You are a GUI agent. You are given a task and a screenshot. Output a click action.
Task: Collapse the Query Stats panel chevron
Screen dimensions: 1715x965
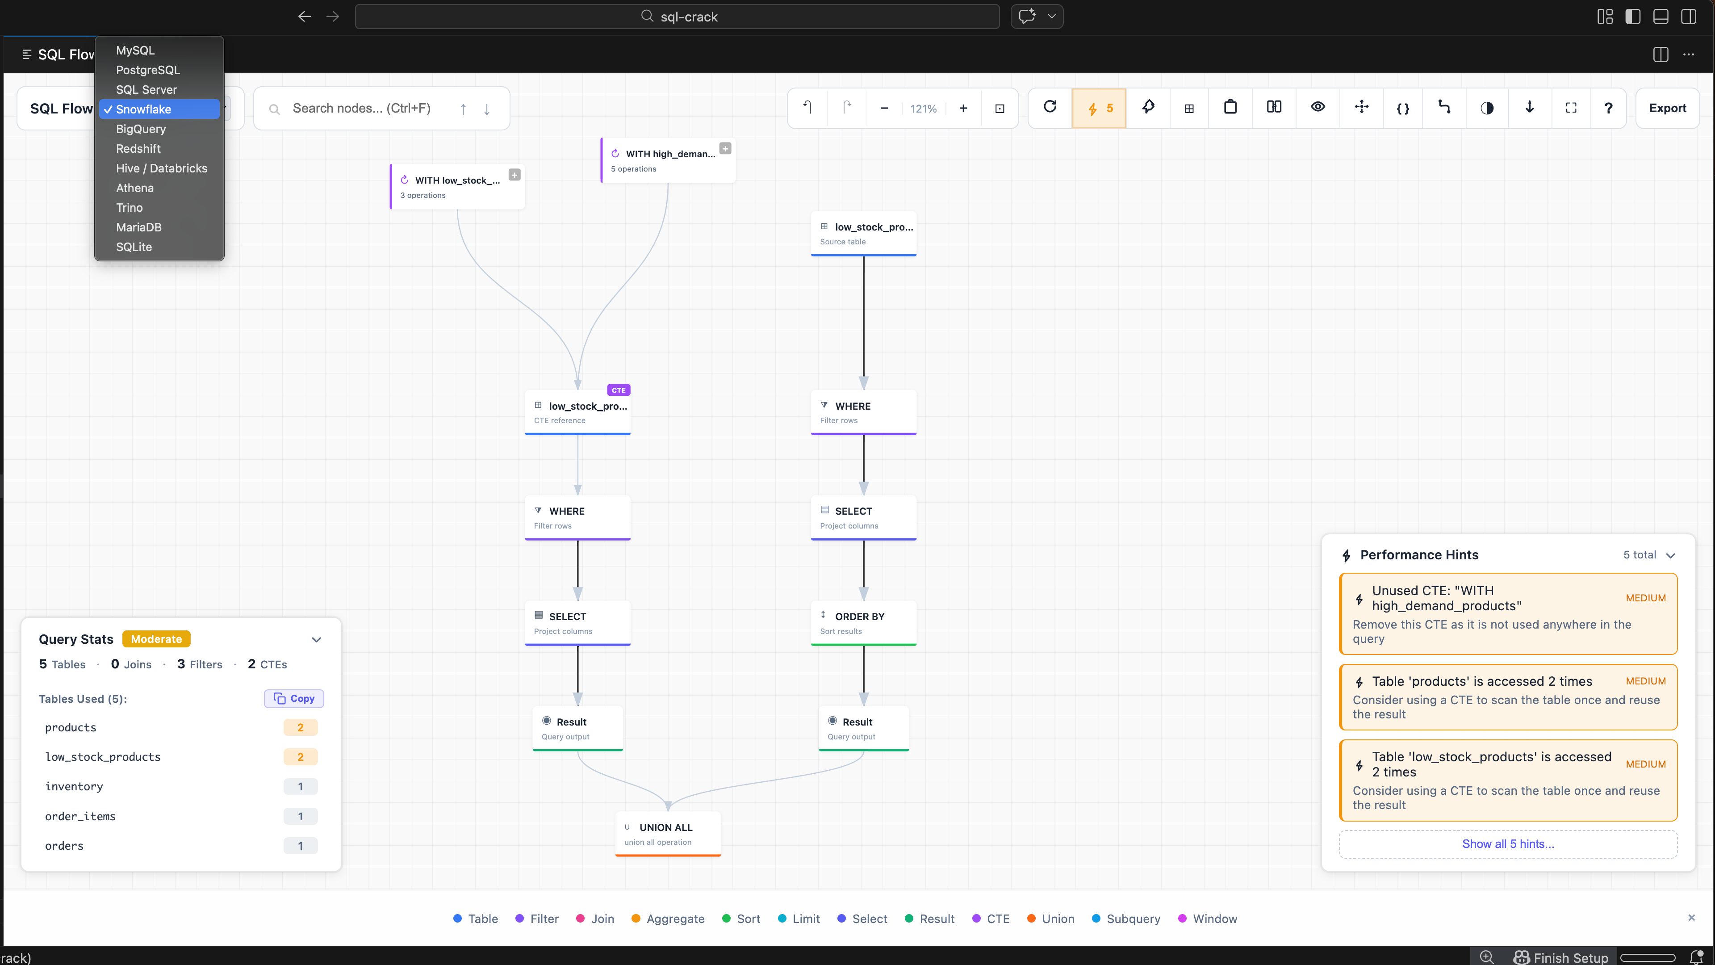[316, 639]
